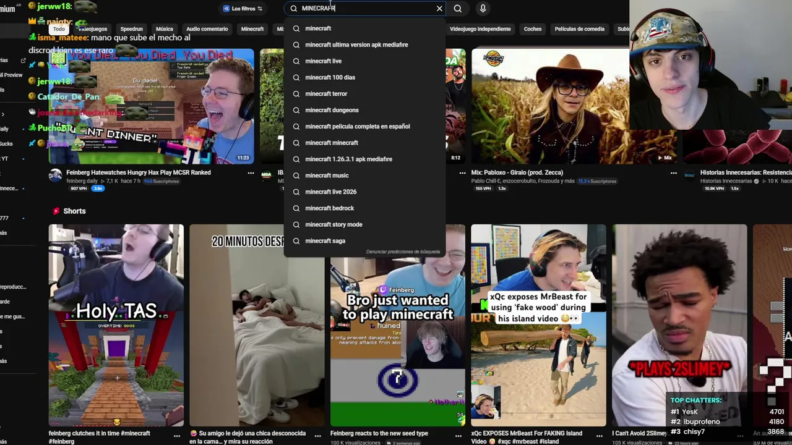
Task: Click the 155 VPH badge under Mix Pabloxo
Action: click(x=483, y=189)
